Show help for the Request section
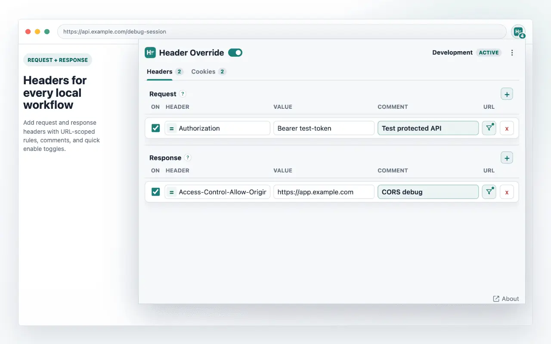 pos(183,94)
